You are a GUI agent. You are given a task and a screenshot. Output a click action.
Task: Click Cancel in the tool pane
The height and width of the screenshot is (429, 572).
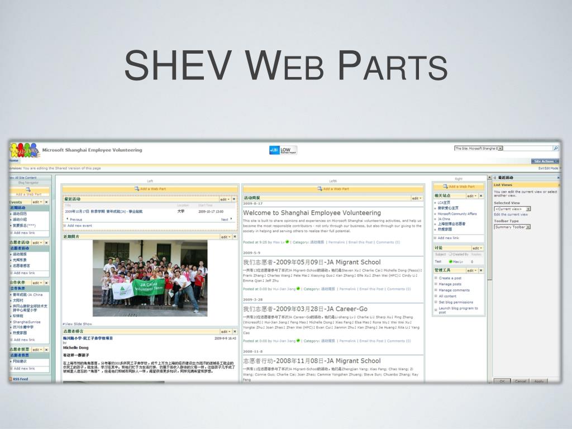(521, 381)
